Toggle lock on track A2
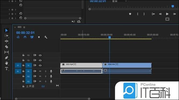Screen dimensions: 179x100 click(23, 76)
